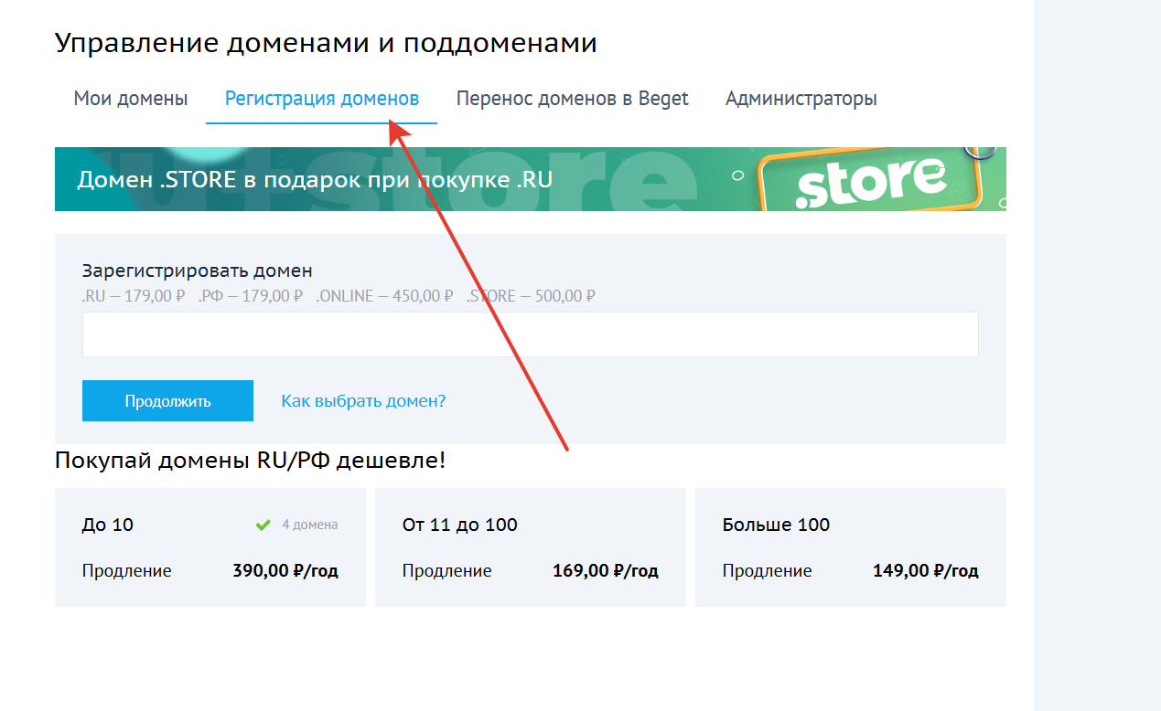
Task: Click the 390,00 ₽/год renewal price
Action: point(285,571)
